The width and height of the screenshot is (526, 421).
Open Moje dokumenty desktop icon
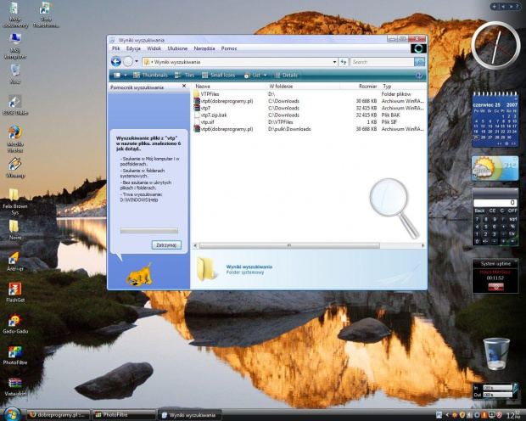click(15, 14)
